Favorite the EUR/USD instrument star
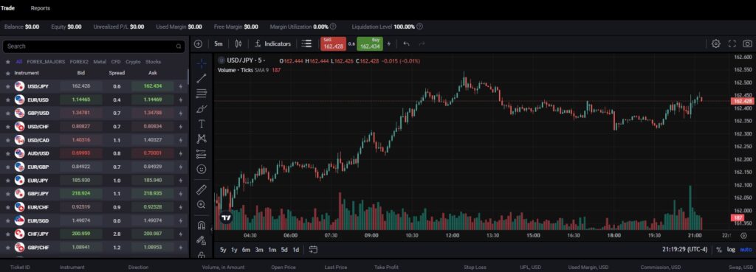This screenshot has height=272, width=756. pos(7,100)
